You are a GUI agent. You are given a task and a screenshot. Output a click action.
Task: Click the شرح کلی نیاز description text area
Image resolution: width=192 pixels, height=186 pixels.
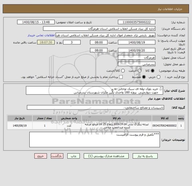point(94,90)
